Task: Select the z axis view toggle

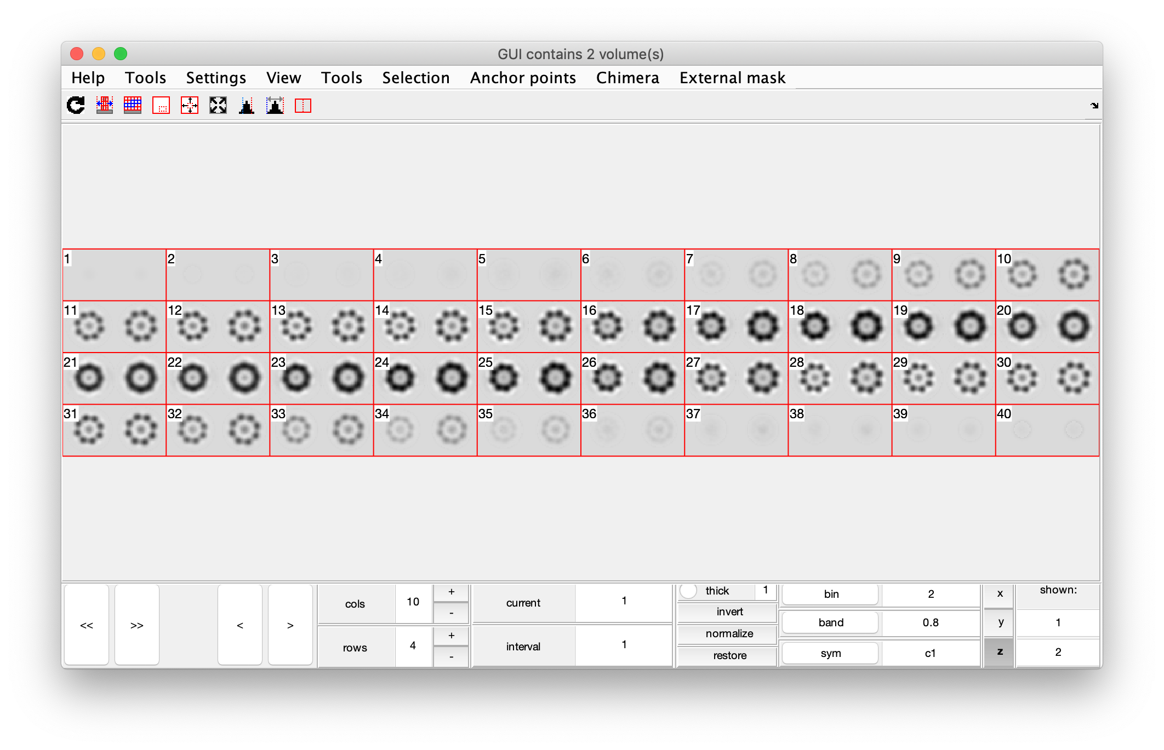Action: 1000,652
